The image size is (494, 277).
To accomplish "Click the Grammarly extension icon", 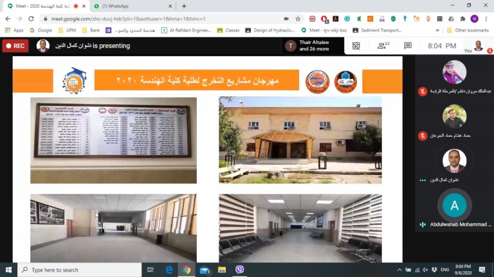I will click(x=347, y=19).
